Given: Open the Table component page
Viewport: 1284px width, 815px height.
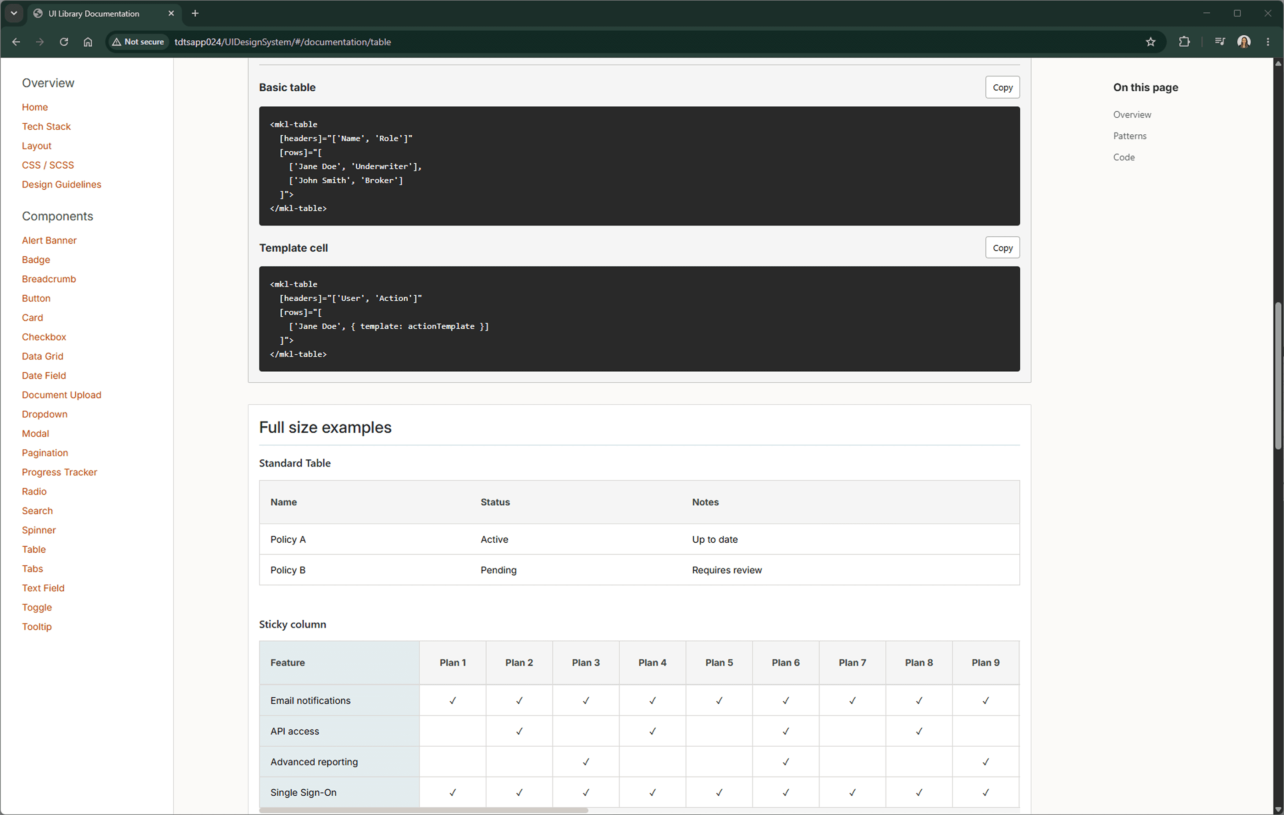Looking at the screenshot, I should pyautogui.click(x=33, y=550).
